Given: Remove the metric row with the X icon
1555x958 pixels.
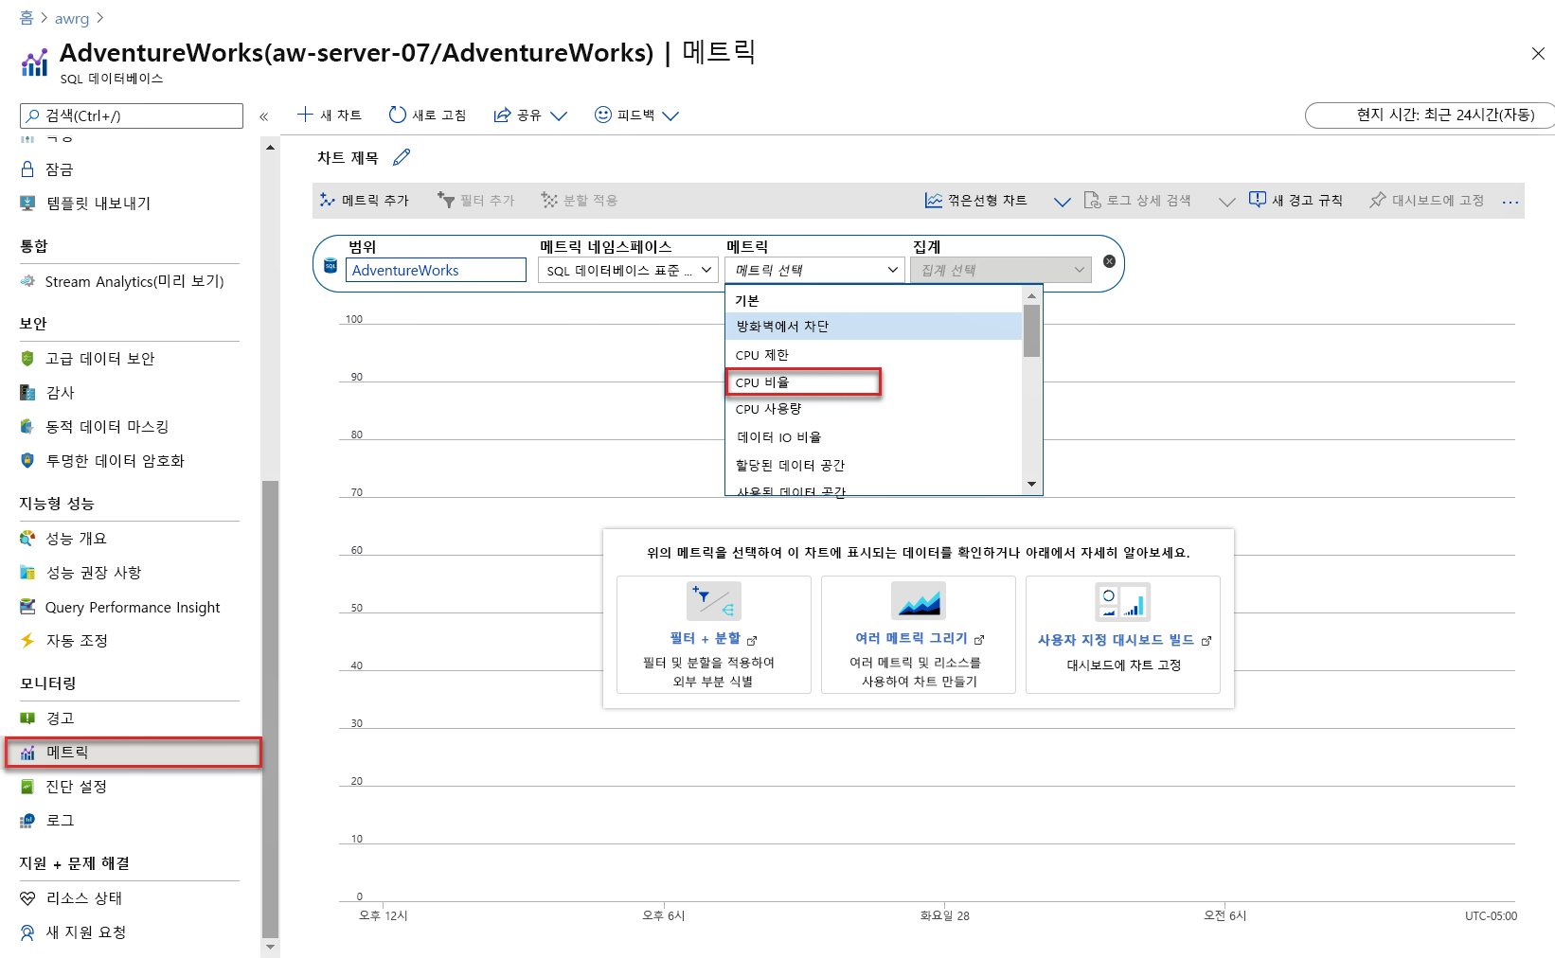Looking at the screenshot, I should (1109, 261).
